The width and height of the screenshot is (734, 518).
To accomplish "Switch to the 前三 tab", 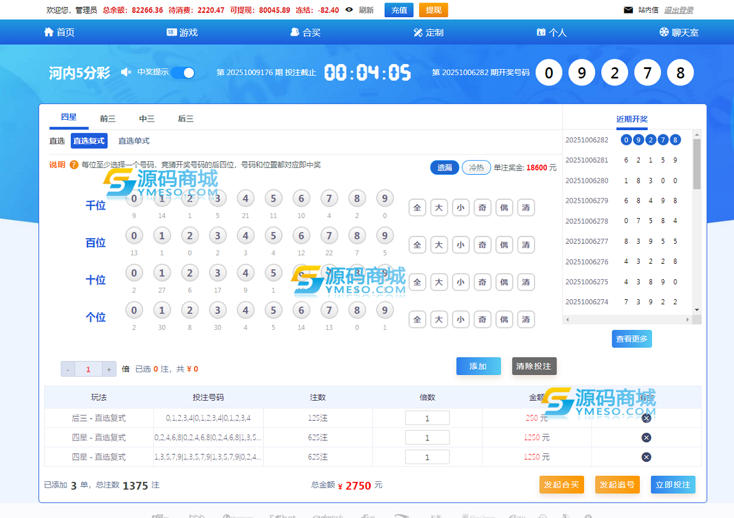I will [108, 119].
